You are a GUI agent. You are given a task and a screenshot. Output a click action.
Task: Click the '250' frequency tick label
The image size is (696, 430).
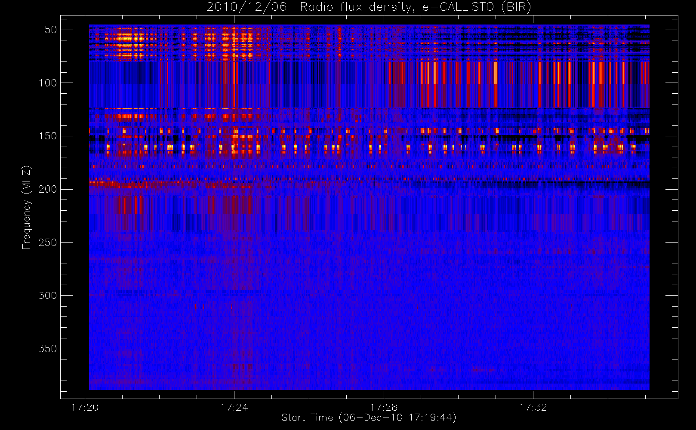coord(48,243)
